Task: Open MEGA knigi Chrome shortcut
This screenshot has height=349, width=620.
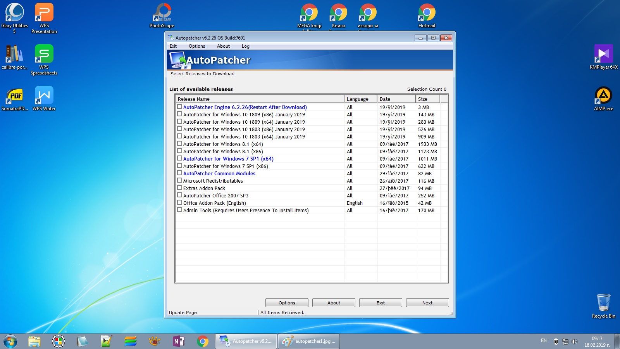Action: (309, 16)
